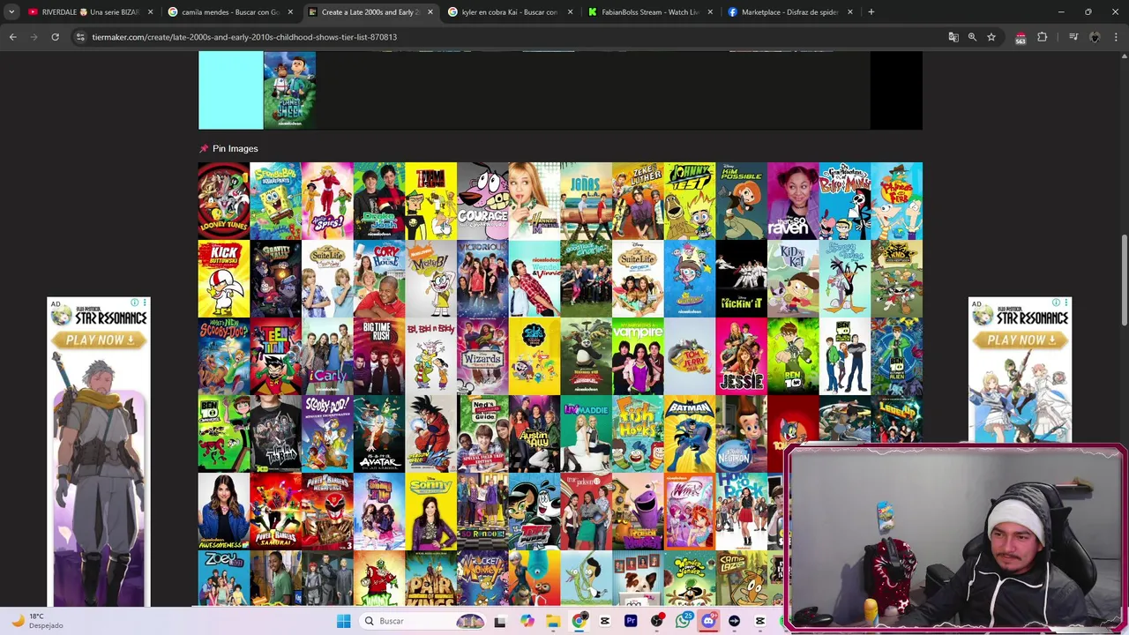Click the Pin Images heading
The height and width of the screenshot is (635, 1129).
(235, 148)
